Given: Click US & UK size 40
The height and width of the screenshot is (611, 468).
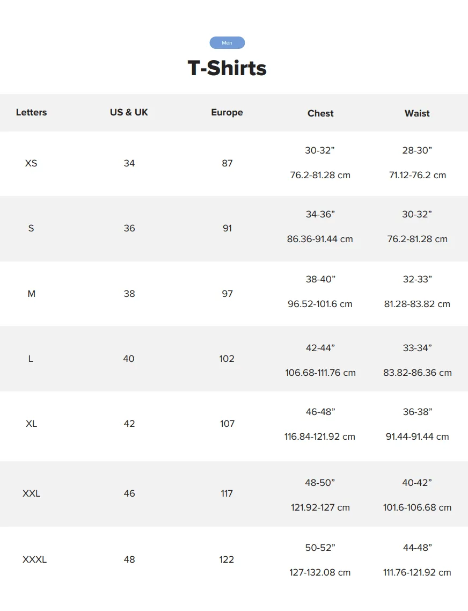Looking at the screenshot, I should tap(129, 359).
